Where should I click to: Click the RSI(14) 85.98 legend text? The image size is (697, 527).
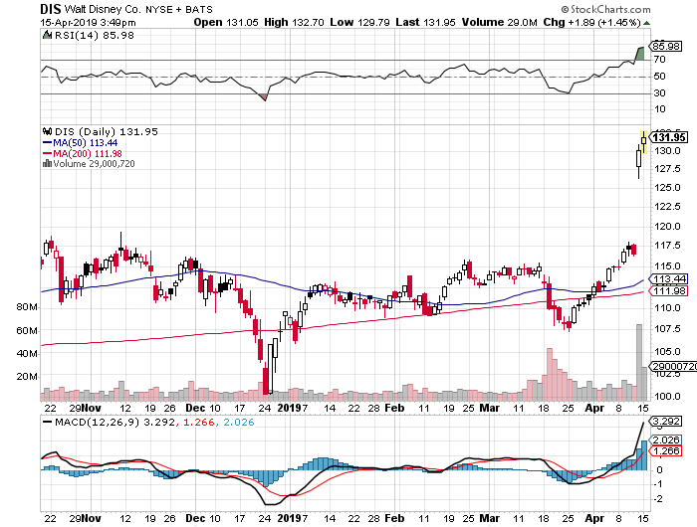[94, 35]
